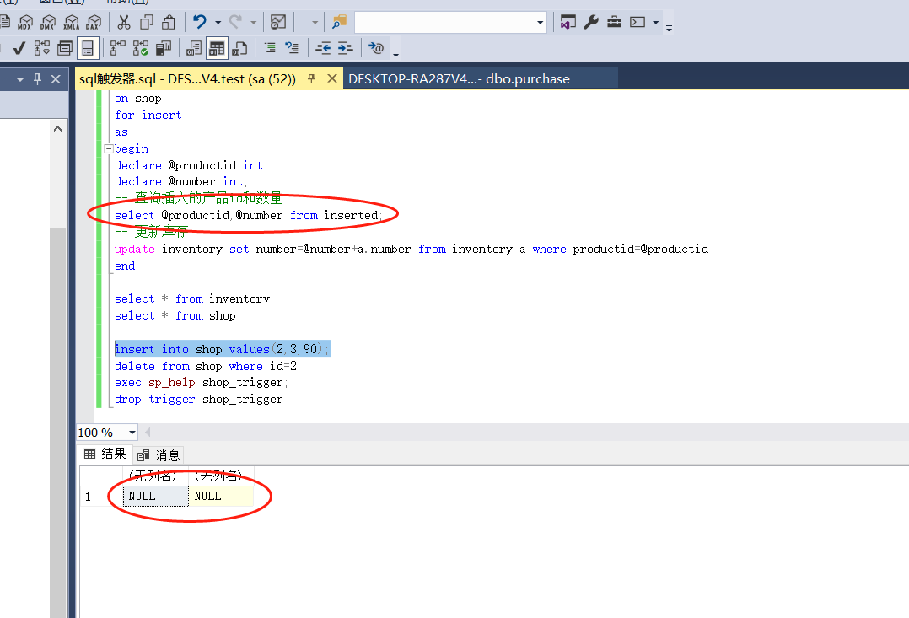Place cursor on exec sp_help line
This screenshot has height=618, width=909.
click(x=202, y=383)
